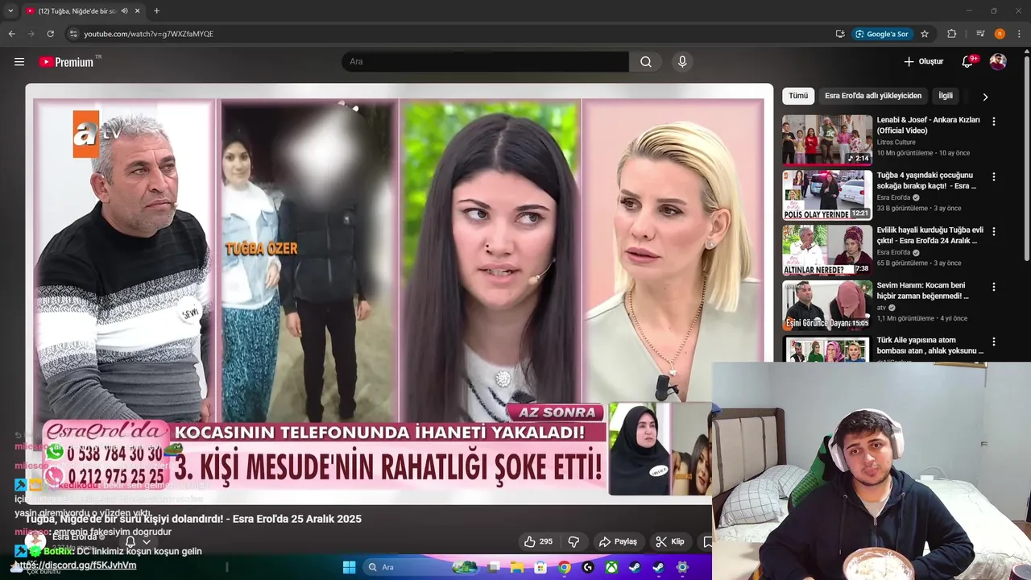1031x580 pixels.
Task: Open options for Lenabi & Josef video
Action: pyautogui.click(x=994, y=122)
